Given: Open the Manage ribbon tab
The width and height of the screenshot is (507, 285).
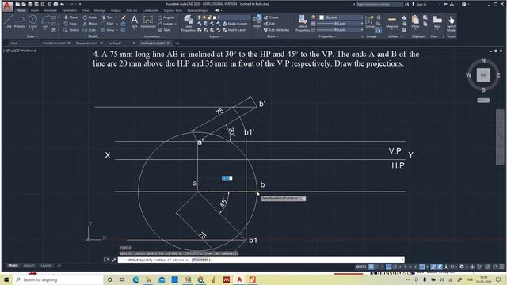Looking at the screenshot, I should coord(100,10).
